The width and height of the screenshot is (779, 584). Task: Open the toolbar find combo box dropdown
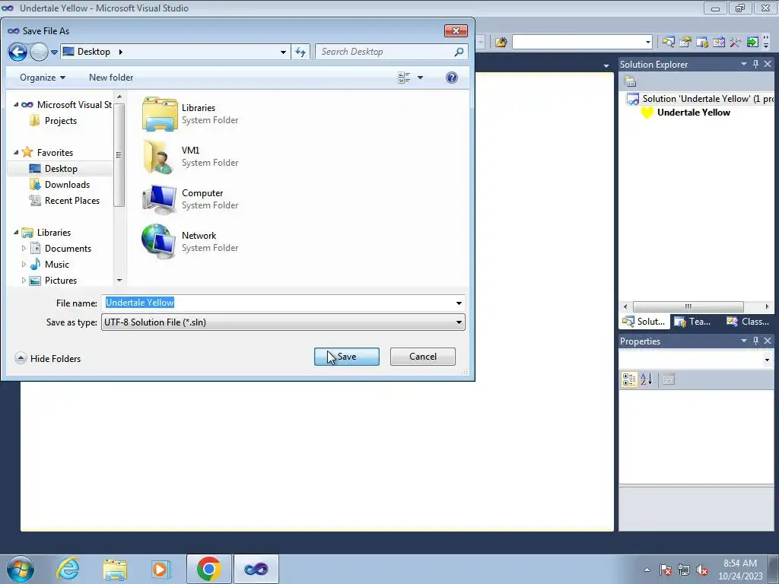(648, 43)
